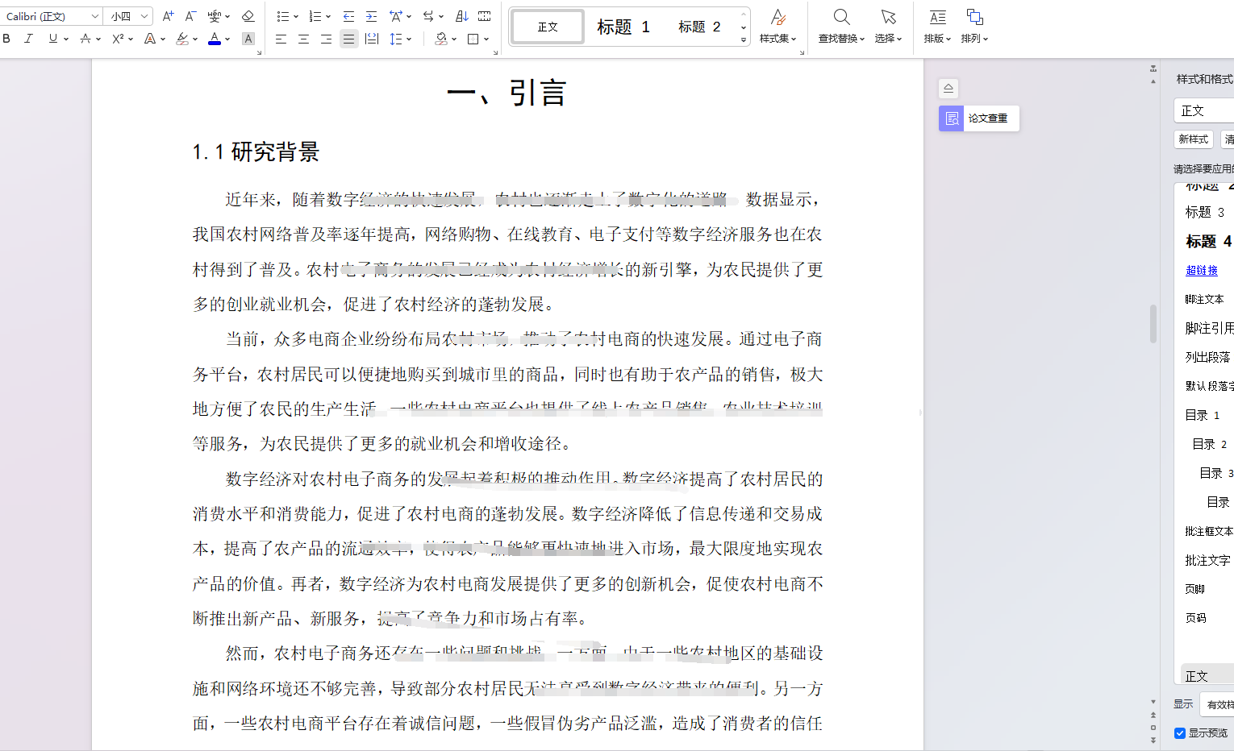Expand the highlight color dropdown arrow
Screen dimensions: 1234x751
tap(195, 39)
